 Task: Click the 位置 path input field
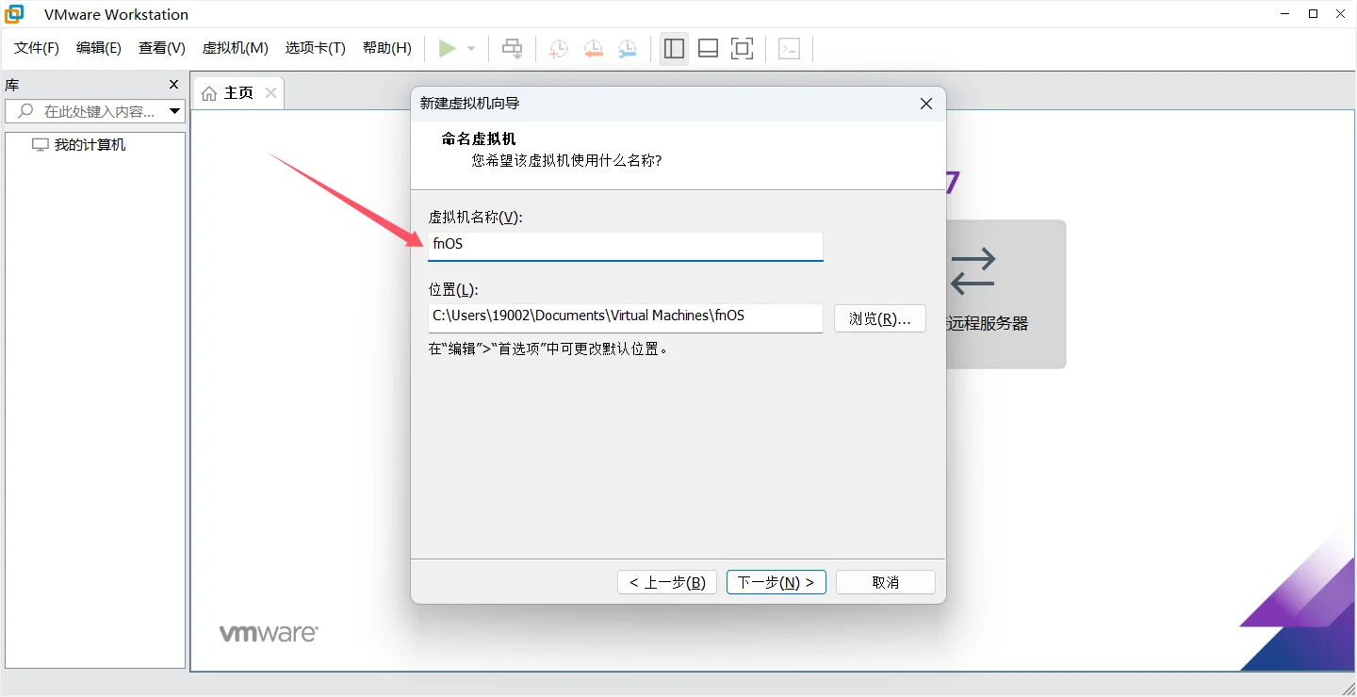[626, 316]
